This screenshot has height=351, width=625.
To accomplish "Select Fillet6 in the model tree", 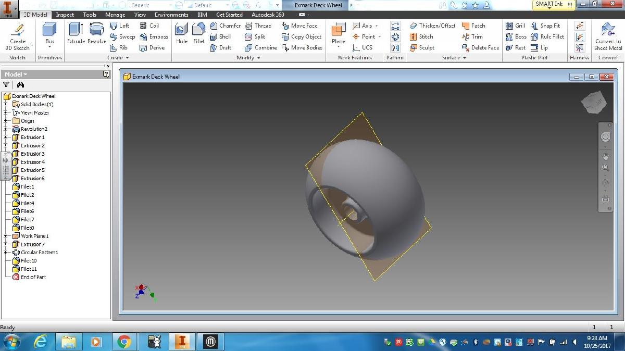I will click(x=28, y=211).
